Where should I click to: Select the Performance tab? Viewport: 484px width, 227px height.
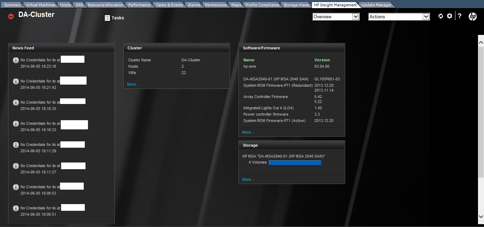click(139, 5)
